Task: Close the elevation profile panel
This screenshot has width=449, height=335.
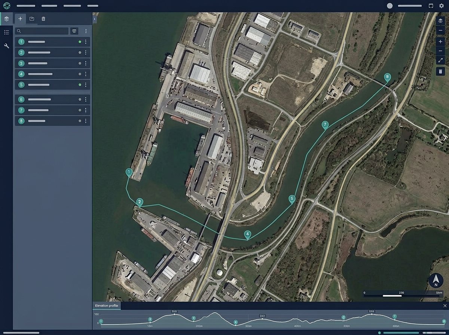Action: tap(445, 306)
